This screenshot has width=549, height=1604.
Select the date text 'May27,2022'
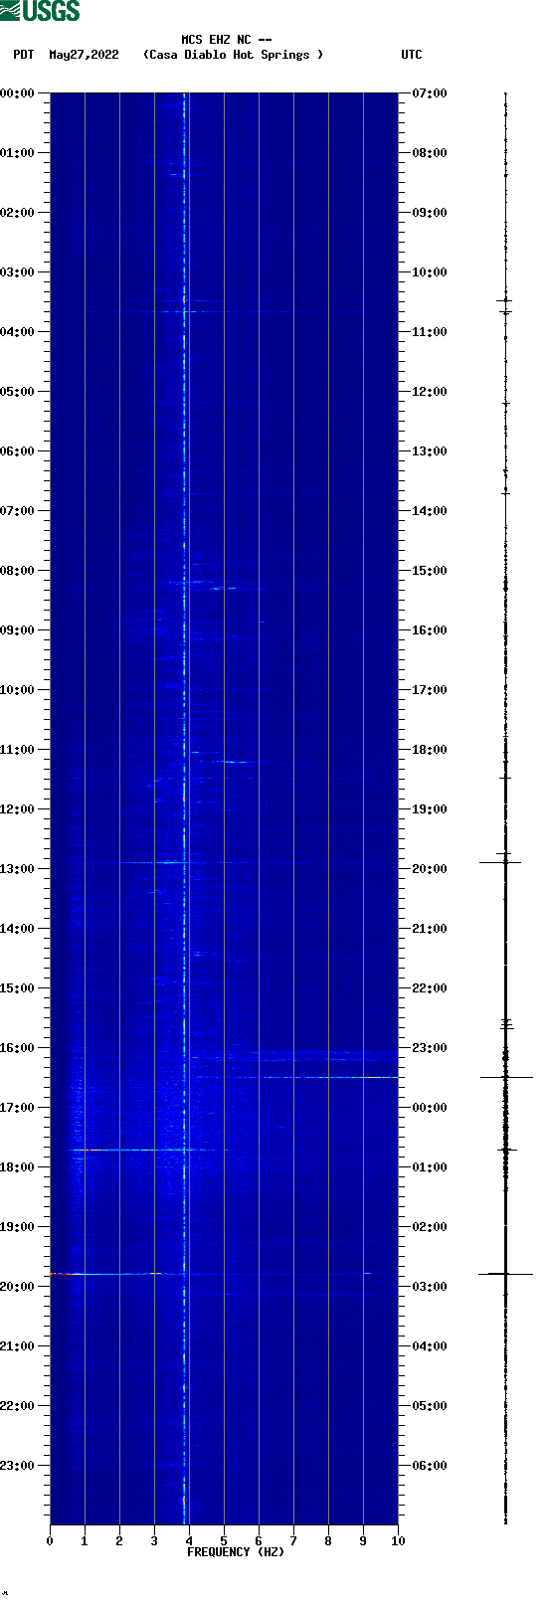pos(84,55)
